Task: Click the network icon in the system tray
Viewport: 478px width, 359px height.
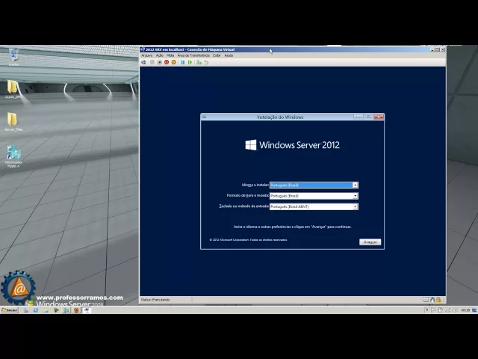Action: tap(447, 310)
